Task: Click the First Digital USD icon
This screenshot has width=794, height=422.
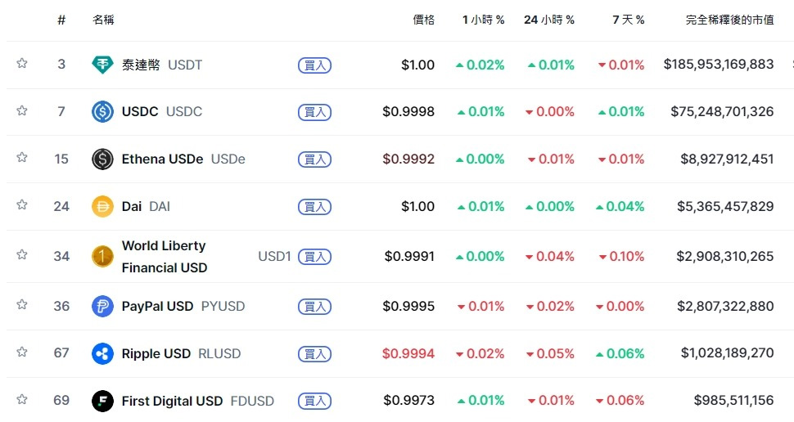Action: [102, 401]
